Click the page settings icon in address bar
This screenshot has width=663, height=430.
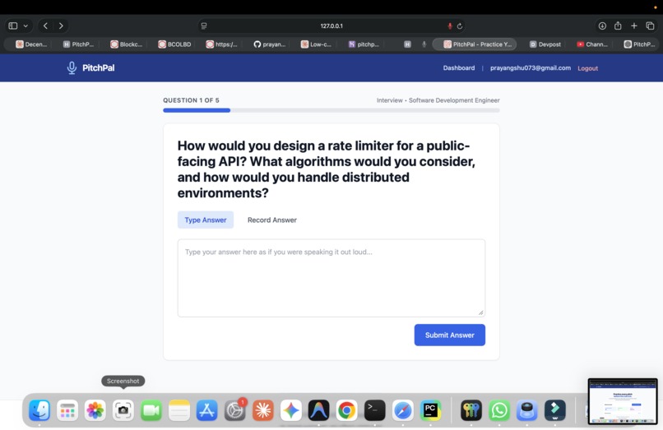(204, 25)
